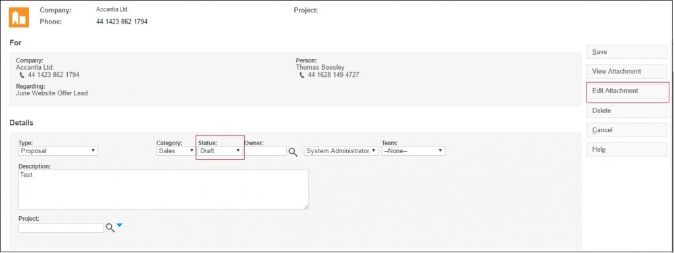Click the Accantia Ltd. company name in header

pos(112,9)
